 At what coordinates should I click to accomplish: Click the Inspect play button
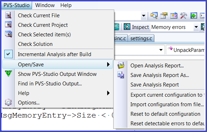coord(127,27)
